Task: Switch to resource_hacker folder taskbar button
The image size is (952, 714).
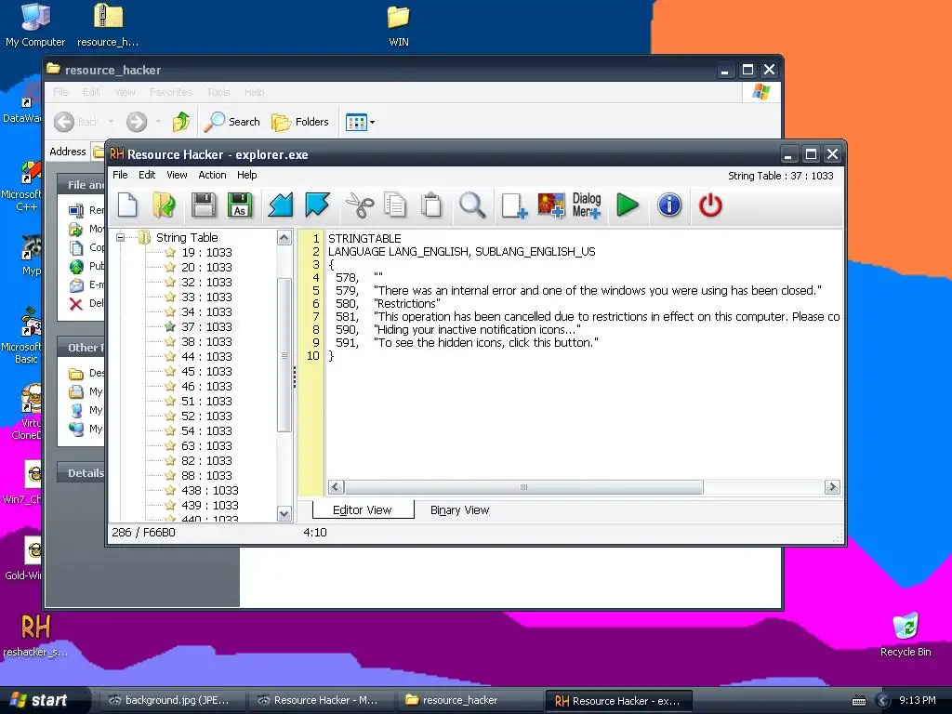Action: 468,701
